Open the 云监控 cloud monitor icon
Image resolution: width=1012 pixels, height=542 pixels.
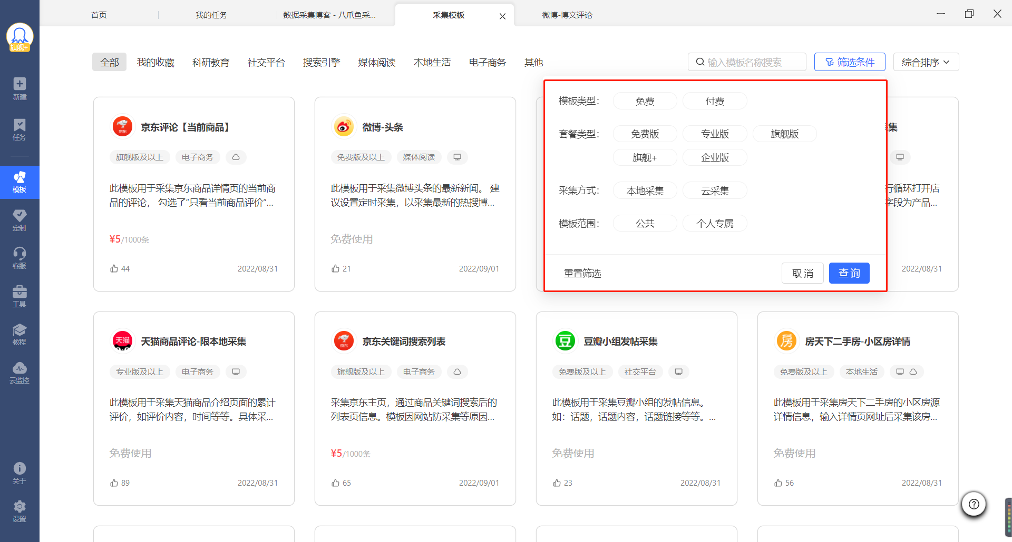click(20, 373)
